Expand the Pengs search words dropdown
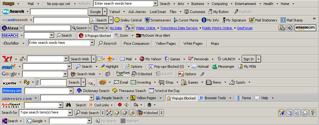This screenshot has width=319, height=125. click(x=155, y=4)
